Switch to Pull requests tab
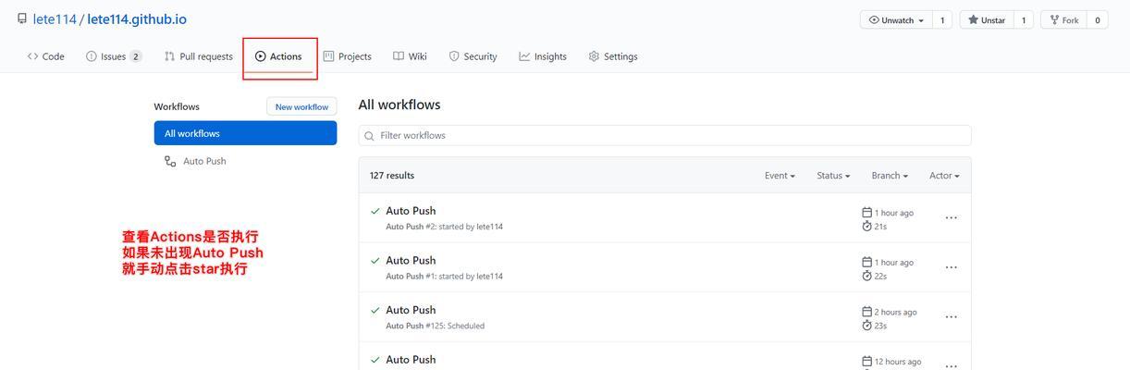The width and height of the screenshot is (1130, 370). pos(199,56)
